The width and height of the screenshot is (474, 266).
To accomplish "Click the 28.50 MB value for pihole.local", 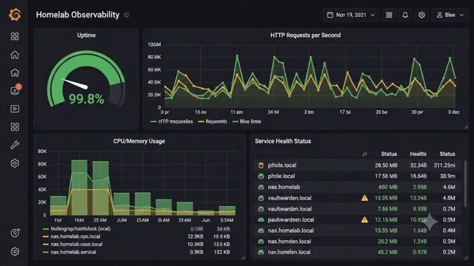I will [386, 166].
